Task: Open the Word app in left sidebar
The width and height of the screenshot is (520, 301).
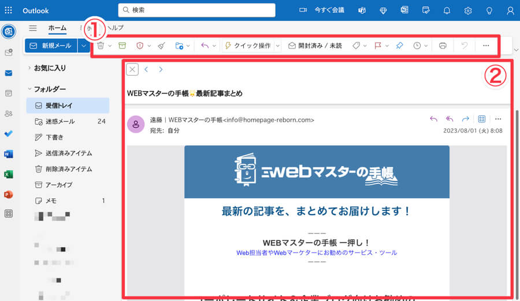Action: point(9,154)
